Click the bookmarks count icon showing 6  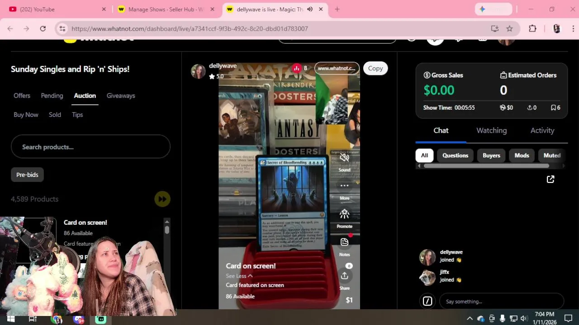click(x=553, y=107)
